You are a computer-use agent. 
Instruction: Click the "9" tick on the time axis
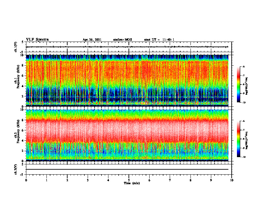coord(211,180)
